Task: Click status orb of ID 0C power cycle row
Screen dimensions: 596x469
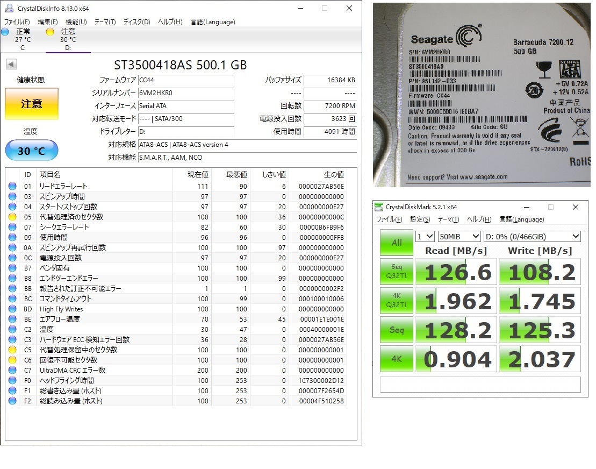Action: point(12,258)
